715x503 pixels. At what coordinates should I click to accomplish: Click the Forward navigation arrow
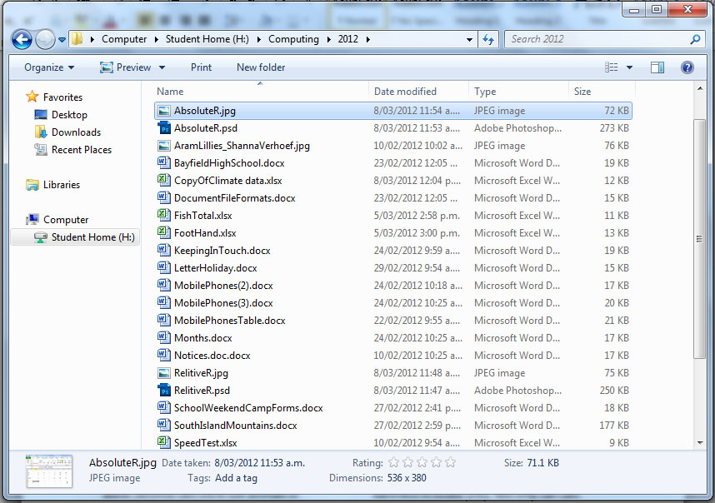pyautogui.click(x=45, y=40)
